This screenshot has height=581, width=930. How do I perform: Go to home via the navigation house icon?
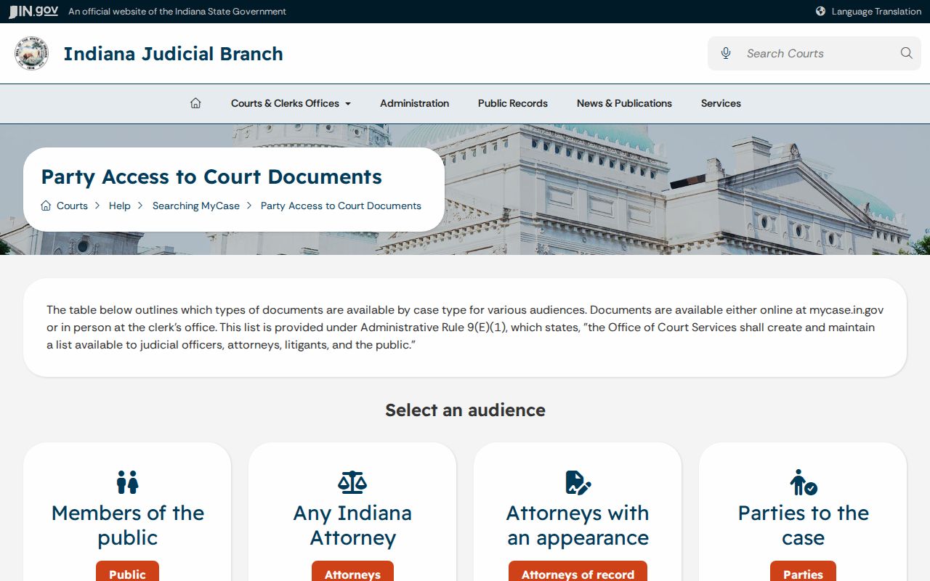(x=195, y=103)
